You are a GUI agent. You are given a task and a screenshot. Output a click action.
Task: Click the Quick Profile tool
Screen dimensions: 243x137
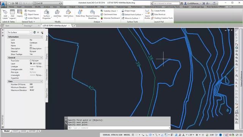tap(147, 14)
